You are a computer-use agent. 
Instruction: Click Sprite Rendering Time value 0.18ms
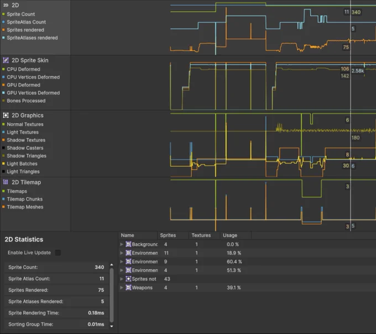pyautogui.click(x=96, y=313)
